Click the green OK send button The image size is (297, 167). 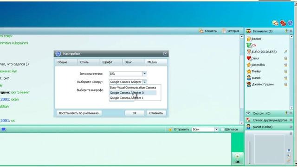237,159
